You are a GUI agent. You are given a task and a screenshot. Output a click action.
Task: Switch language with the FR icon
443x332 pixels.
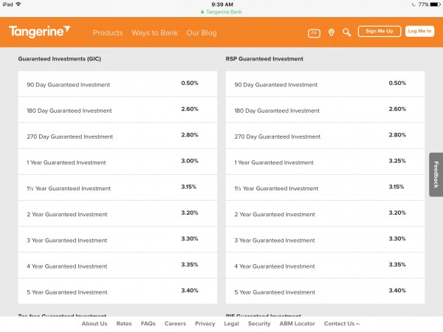314,32
